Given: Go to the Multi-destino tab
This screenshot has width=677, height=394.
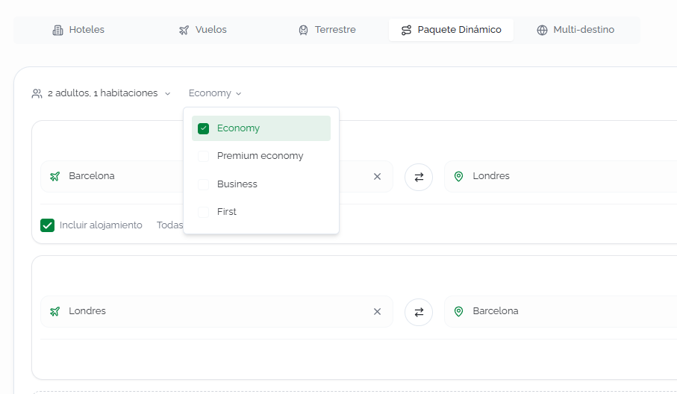Looking at the screenshot, I should pyautogui.click(x=575, y=30).
